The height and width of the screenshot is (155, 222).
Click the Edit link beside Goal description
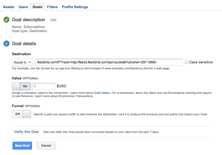53,20
